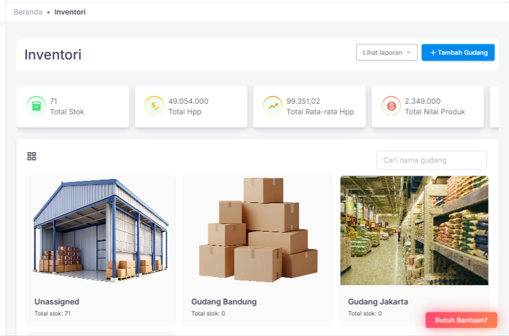Click the Lihat laporan chevron arrow
This screenshot has width=509, height=336.
[x=409, y=52]
